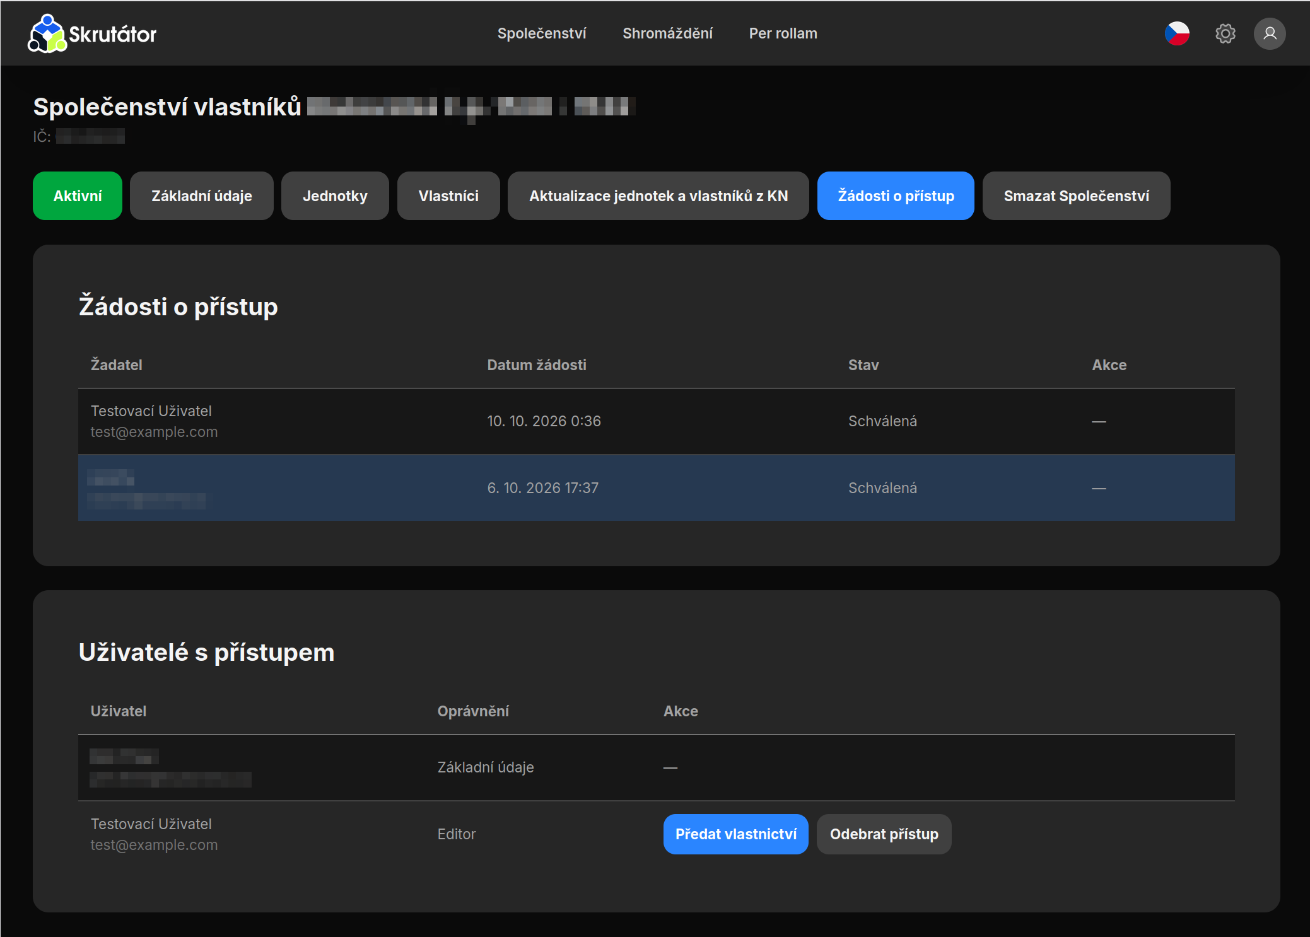Switch to Vlastníci tab

tap(448, 196)
